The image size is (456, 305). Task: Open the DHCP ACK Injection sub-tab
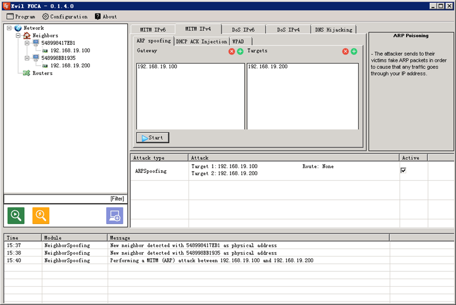click(x=202, y=42)
